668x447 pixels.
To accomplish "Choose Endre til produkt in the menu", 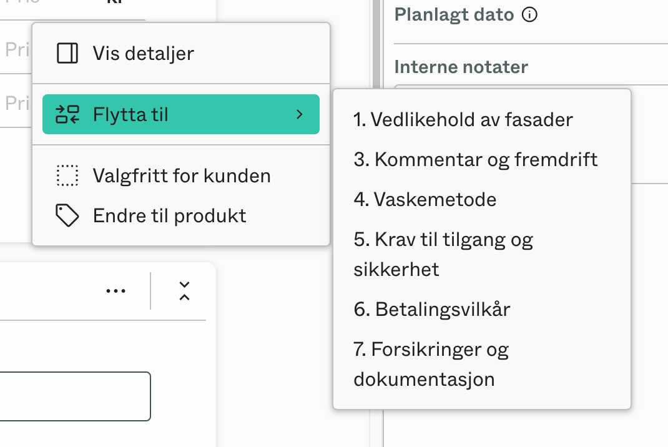I will pos(170,215).
